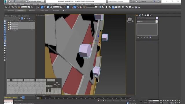Open the Tools menu
Screen dimensions: 185x104
tap(16, 4)
